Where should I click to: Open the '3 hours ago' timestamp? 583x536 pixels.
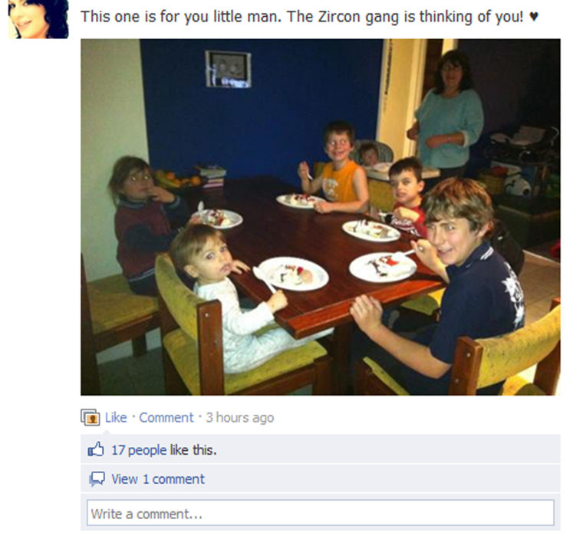pos(240,417)
